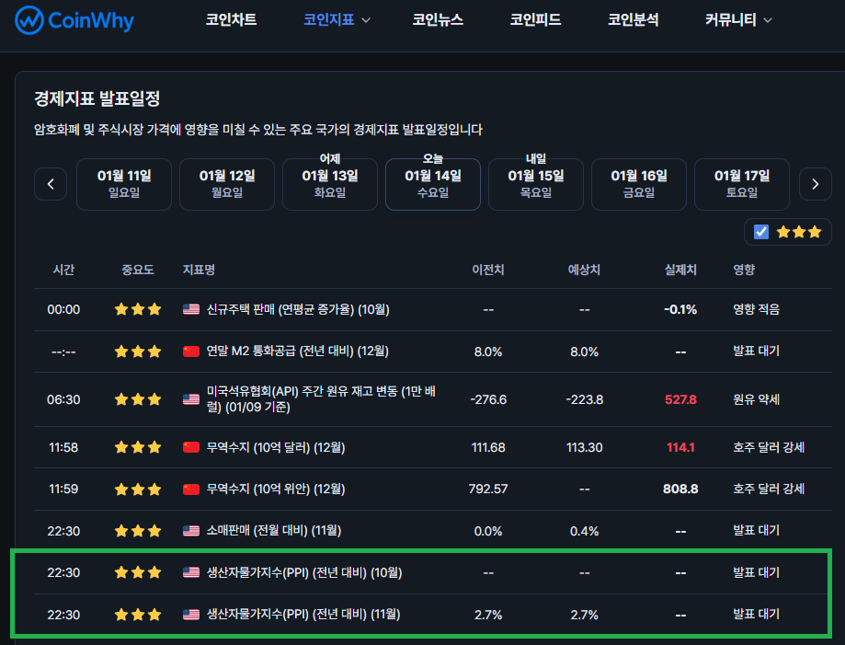Image resolution: width=845 pixels, height=645 pixels.
Task: Click US flag on 신규주택 판매 row
Action: click(191, 310)
